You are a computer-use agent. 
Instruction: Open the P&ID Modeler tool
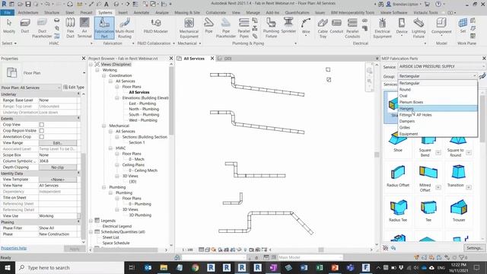coord(155,26)
